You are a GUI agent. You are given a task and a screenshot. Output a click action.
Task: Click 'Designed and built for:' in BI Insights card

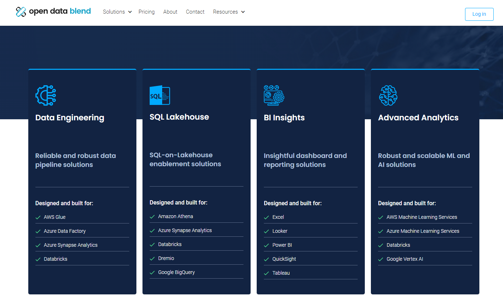tap(293, 203)
